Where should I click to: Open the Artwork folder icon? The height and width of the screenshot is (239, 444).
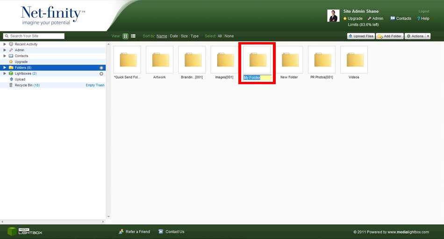click(159, 60)
